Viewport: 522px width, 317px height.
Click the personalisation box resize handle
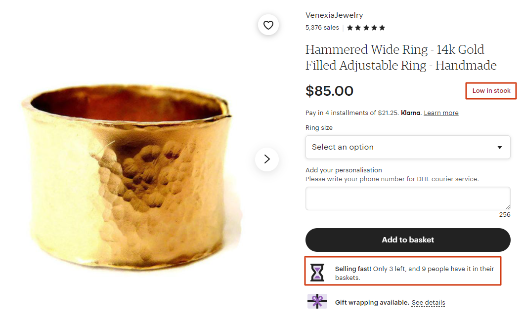click(x=508, y=207)
